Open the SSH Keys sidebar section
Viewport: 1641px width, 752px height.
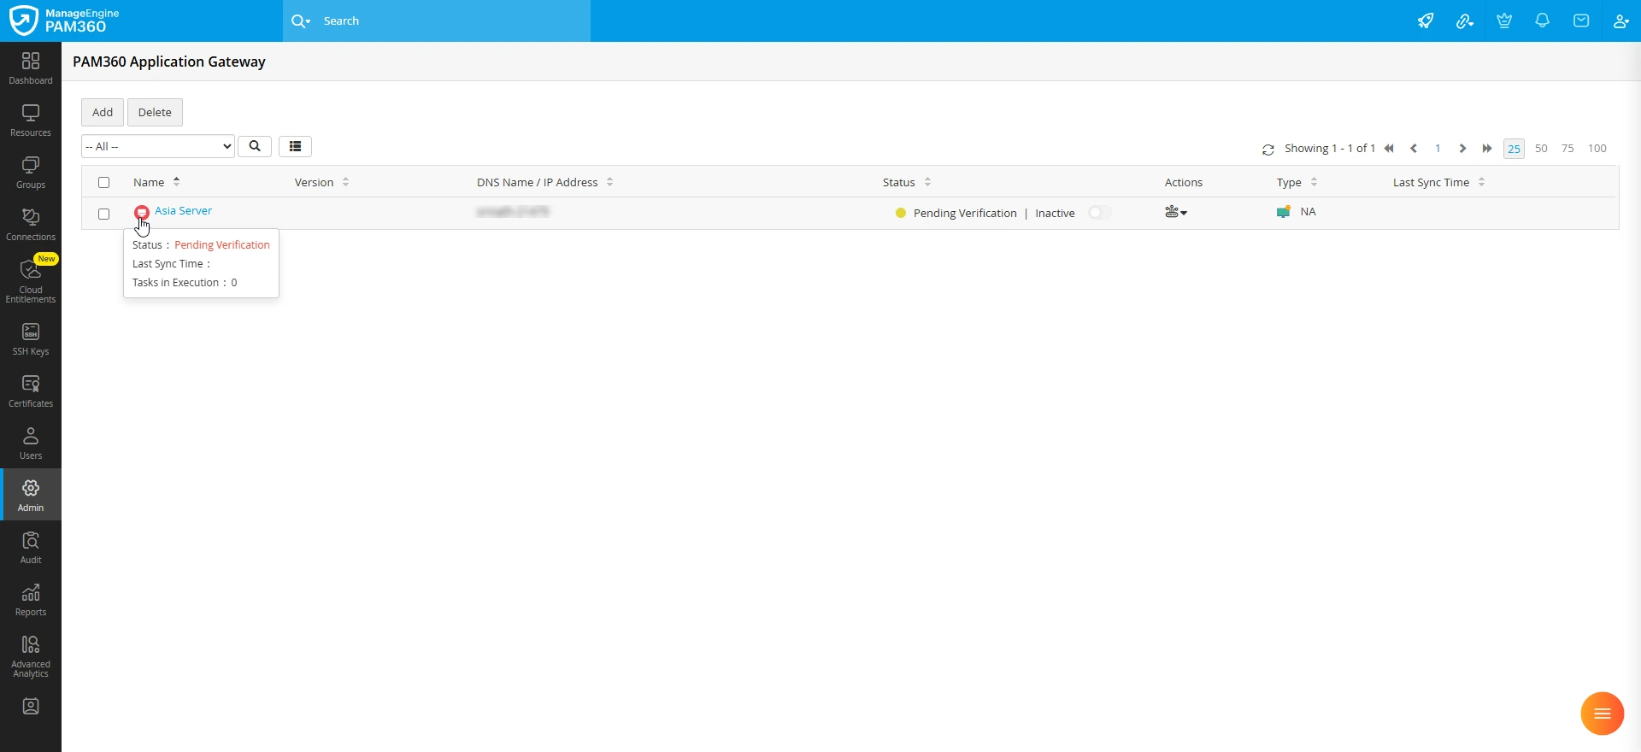pos(31,339)
